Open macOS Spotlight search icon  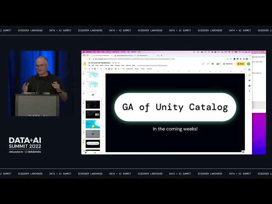pos(243,52)
